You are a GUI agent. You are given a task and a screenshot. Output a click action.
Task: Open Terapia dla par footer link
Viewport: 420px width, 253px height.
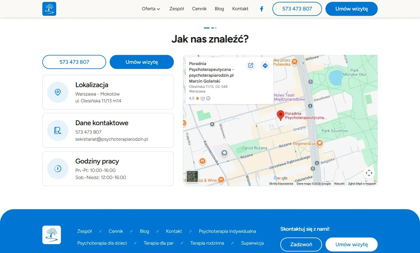[x=159, y=243]
